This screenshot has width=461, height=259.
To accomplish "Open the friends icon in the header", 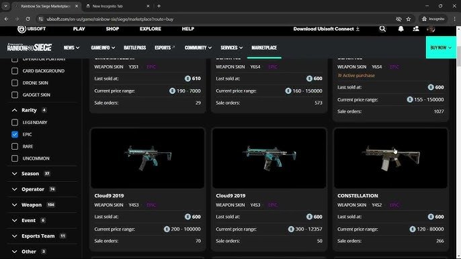I will [x=416, y=29].
